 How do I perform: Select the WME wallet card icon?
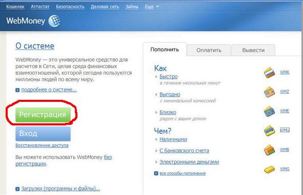270,112
